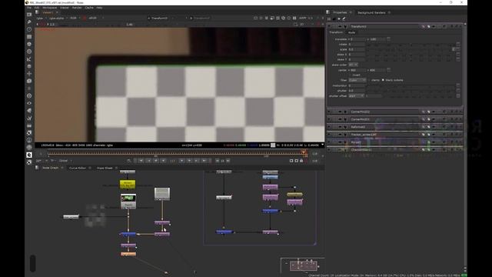The width and height of the screenshot is (492, 277).
Task: Switch to the Dope Sheet tab
Action: point(105,168)
